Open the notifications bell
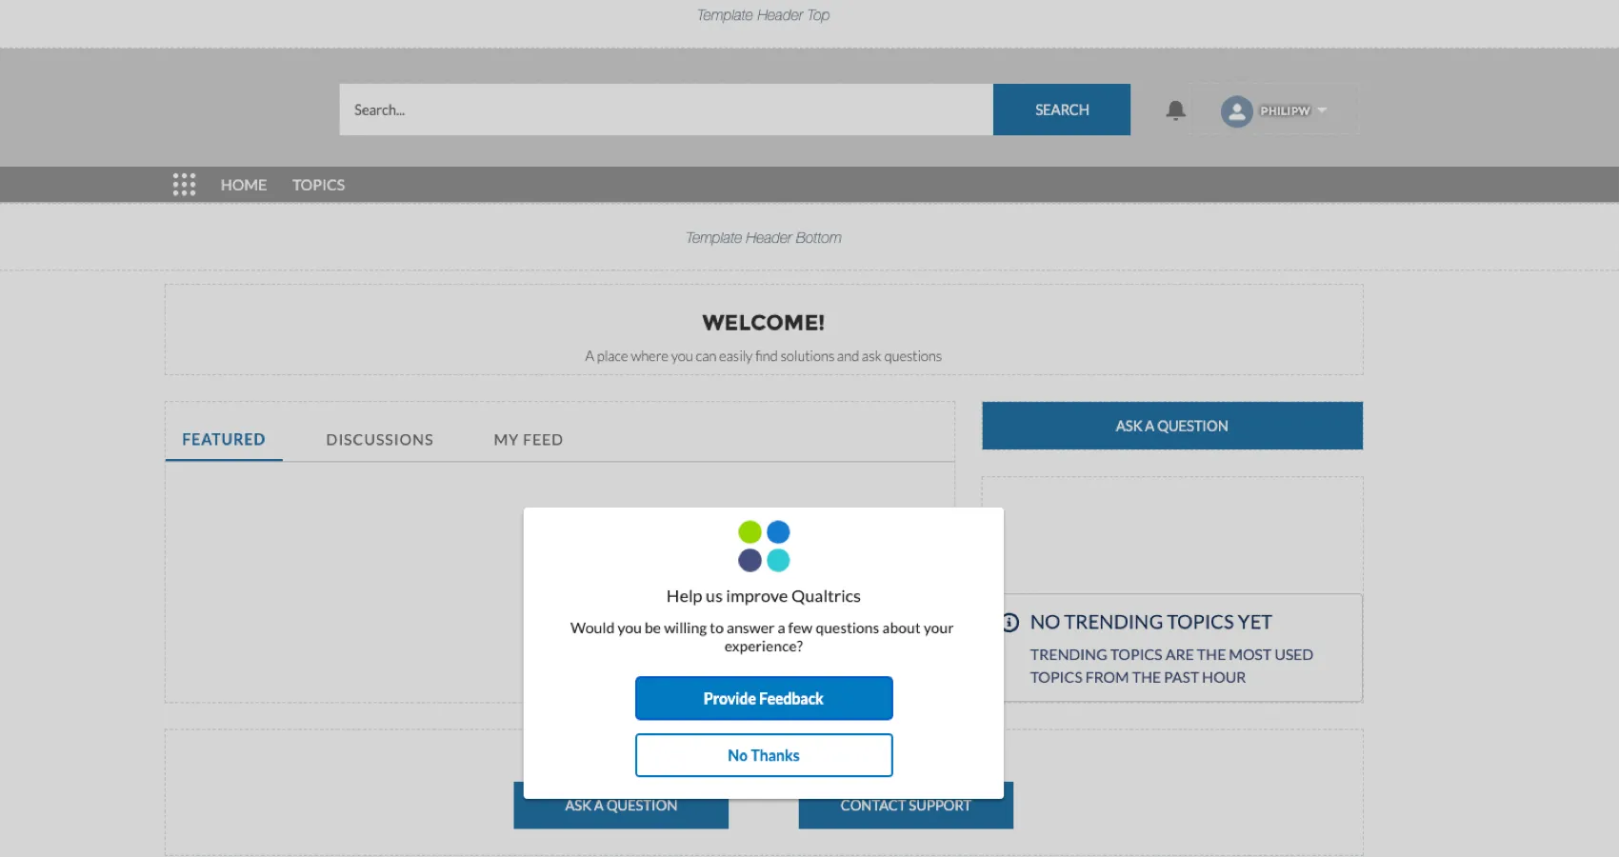 [1175, 110]
